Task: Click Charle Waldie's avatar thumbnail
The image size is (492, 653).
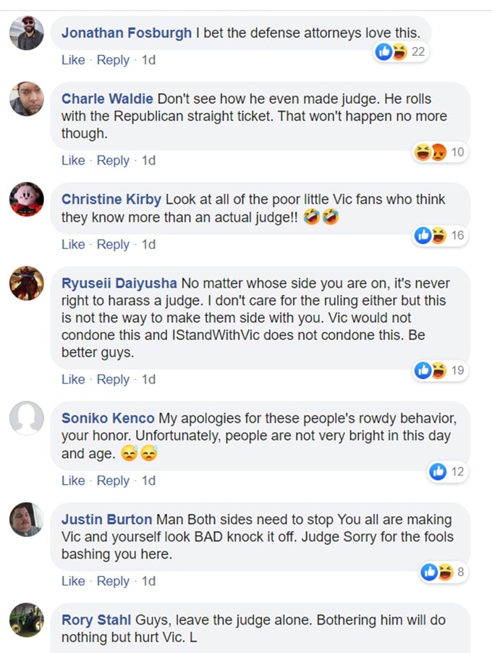Action: 27,99
